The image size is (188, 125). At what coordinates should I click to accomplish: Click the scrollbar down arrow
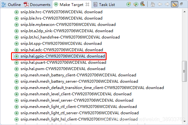click(x=185, y=121)
